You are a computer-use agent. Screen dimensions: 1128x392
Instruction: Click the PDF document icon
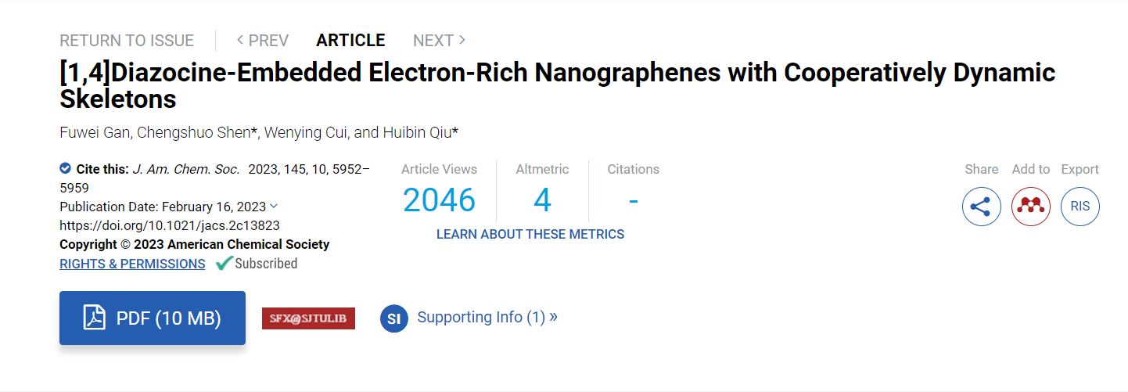click(x=95, y=318)
